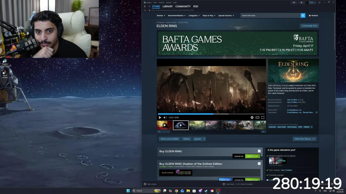Click the STORE tab
Image resolution: width=346 pixels, height=194 pixels.
tap(156, 6)
